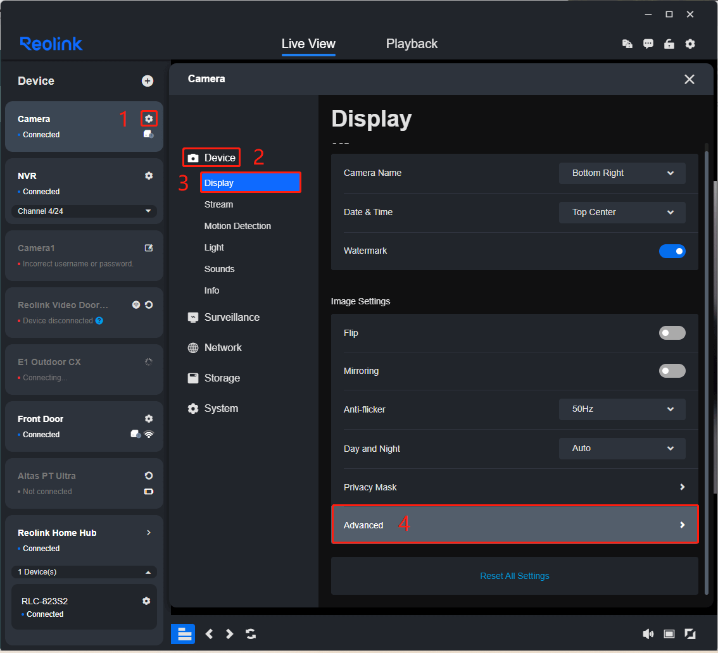The height and width of the screenshot is (653, 718).
Task: Click the speaker volume icon
Action: click(x=648, y=634)
